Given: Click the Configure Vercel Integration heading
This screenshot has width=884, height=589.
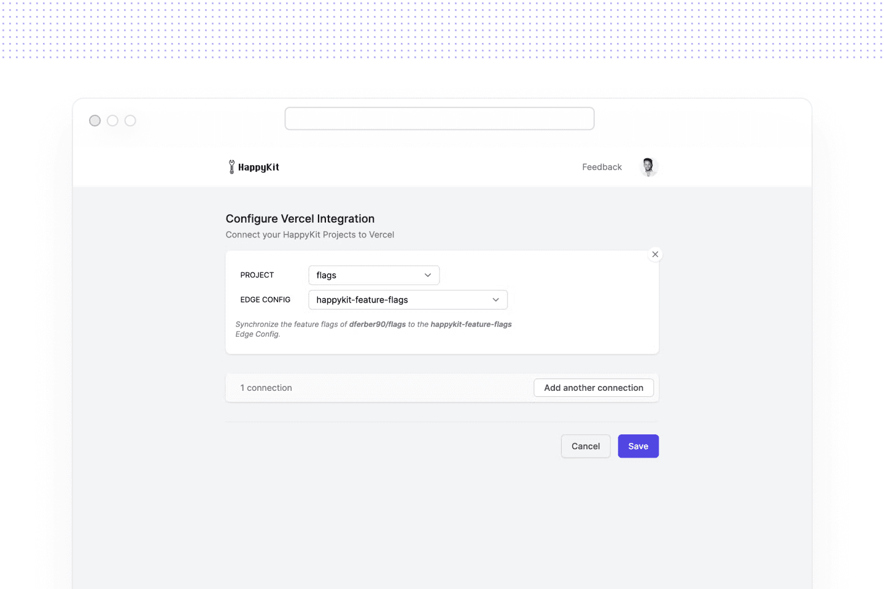Looking at the screenshot, I should click(x=300, y=219).
